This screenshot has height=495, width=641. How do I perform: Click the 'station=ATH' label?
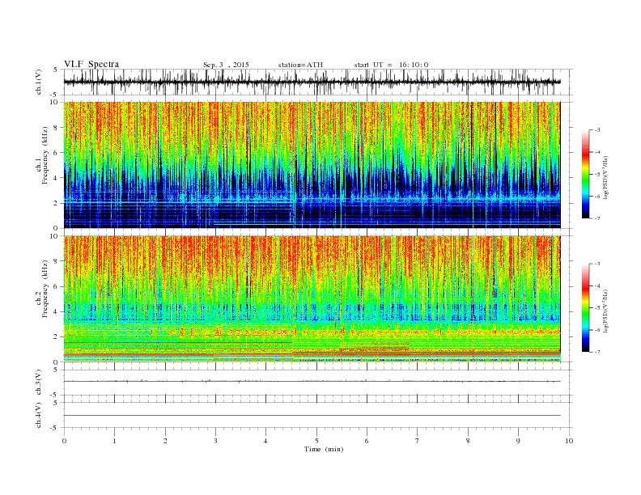[300, 65]
